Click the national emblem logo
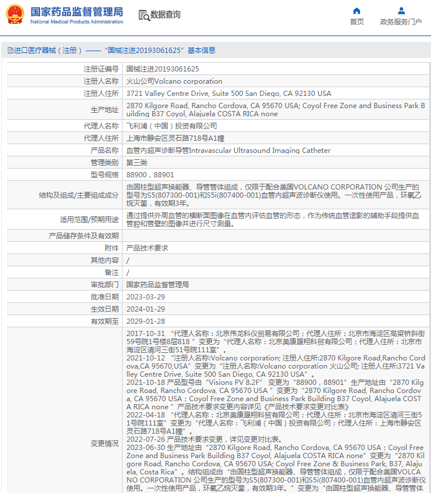 15,14
